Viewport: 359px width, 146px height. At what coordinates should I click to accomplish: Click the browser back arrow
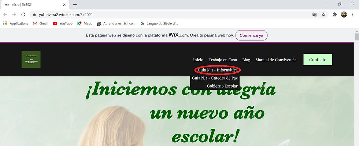(5, 14)
